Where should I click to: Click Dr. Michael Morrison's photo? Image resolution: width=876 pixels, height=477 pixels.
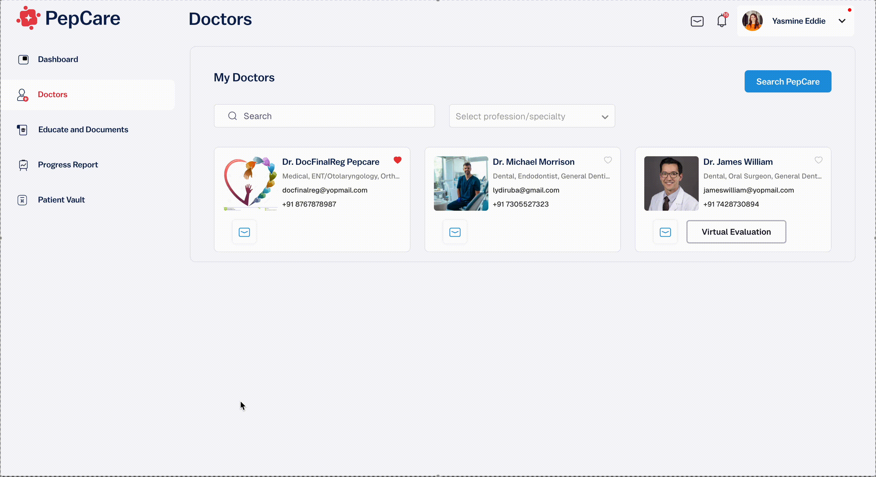(461, 183)
